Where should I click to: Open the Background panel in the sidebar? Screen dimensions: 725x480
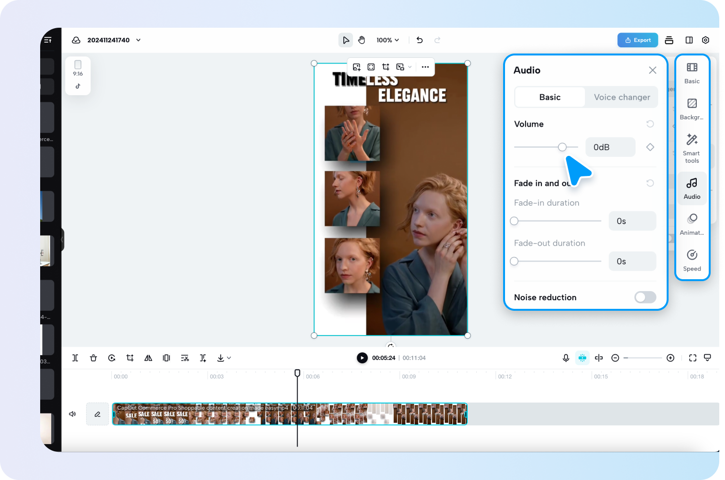[692, 108]
